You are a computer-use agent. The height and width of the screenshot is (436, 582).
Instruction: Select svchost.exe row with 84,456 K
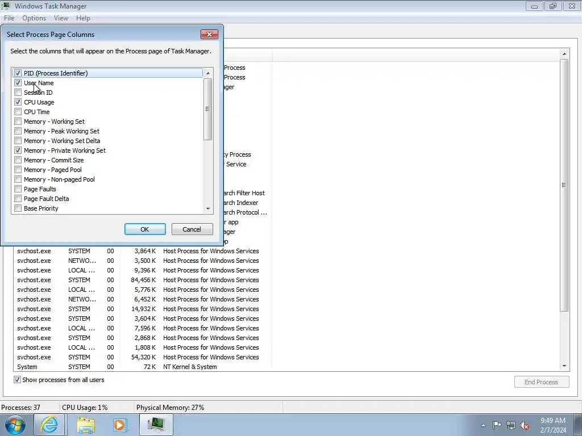(x=143, y=280)
